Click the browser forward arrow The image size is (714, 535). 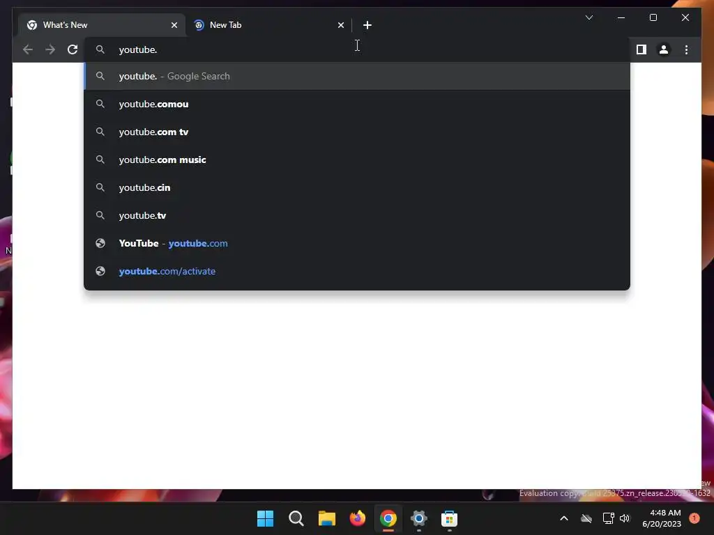(50, 49)
